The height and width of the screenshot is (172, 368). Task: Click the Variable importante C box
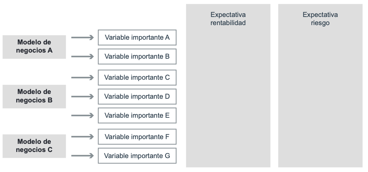[x=137, y=77]
